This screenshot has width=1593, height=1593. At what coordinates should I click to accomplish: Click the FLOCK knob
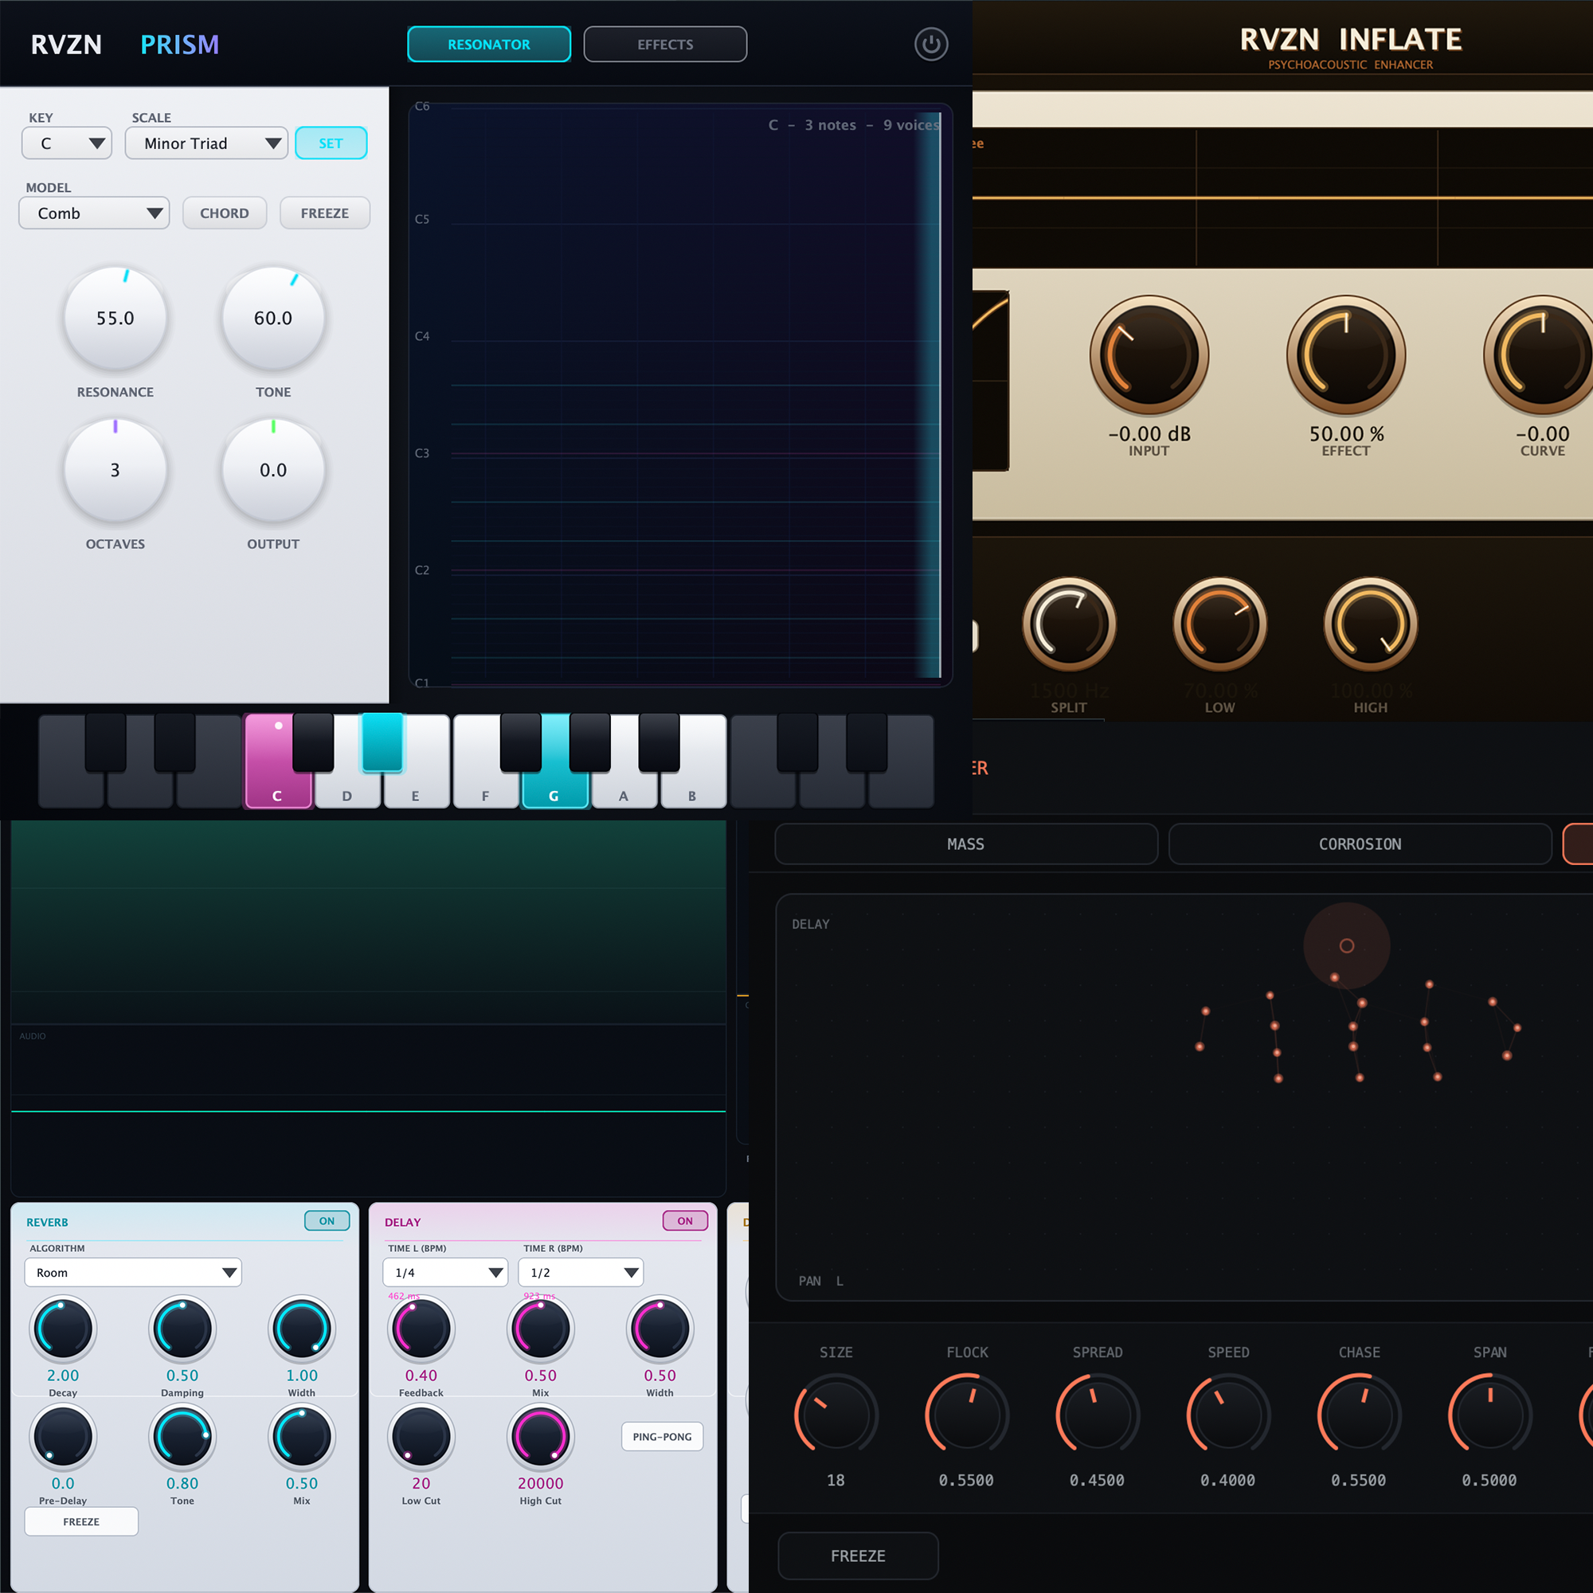point(966,1415)
